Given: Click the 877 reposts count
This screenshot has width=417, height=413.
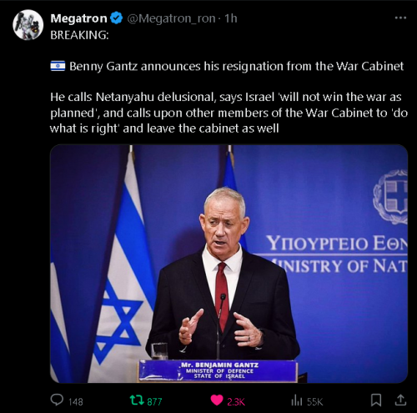Looking at the screenshot, I should (x=154, y=401).
